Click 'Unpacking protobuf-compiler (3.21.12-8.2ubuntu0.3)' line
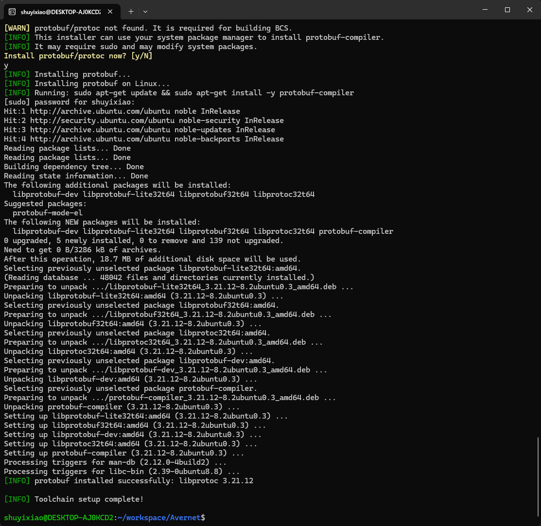 [x=122, y=407]
